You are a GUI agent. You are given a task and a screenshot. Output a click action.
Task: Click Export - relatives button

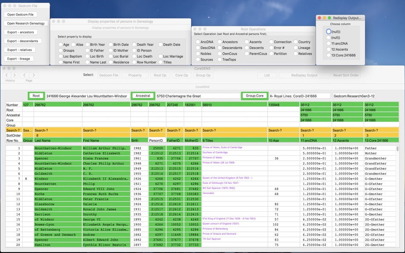19,50
